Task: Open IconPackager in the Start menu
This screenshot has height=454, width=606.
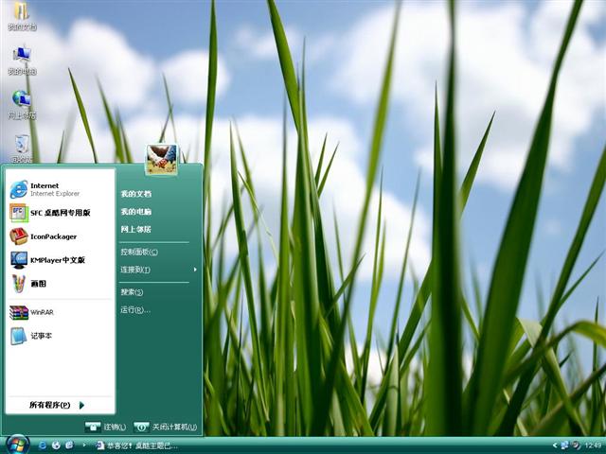Action: coord(60,236)
